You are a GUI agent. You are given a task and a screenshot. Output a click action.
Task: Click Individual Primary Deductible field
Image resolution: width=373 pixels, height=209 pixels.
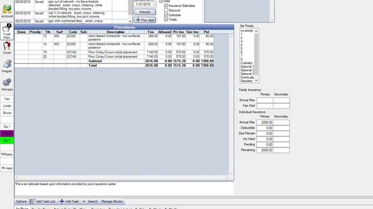pos(265,128)
